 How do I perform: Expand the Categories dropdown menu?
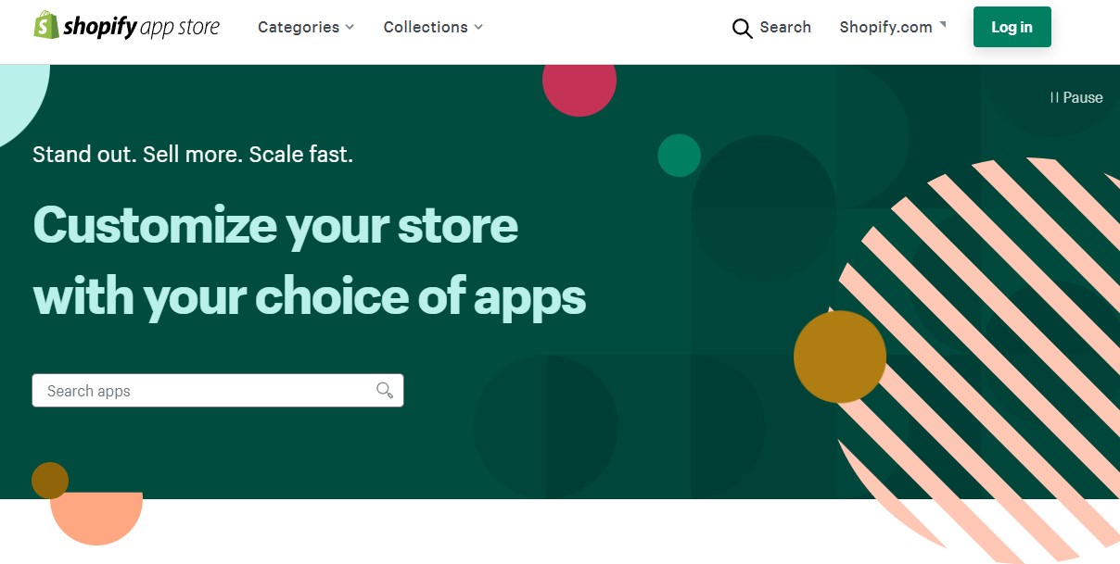306,27
